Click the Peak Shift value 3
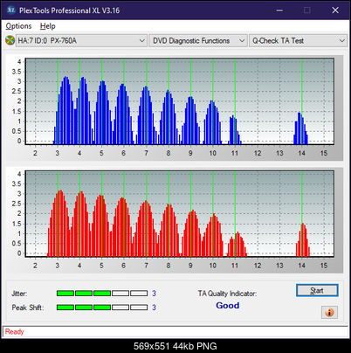The image size is (351, 353). tap(154, 308)
